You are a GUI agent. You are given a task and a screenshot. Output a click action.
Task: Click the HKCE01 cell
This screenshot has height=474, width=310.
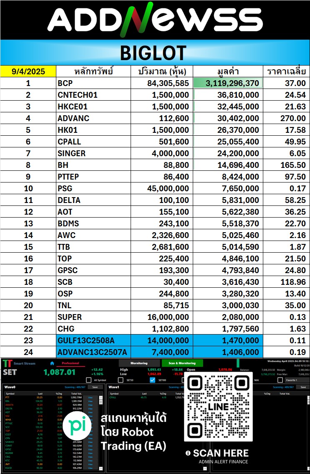93,106
